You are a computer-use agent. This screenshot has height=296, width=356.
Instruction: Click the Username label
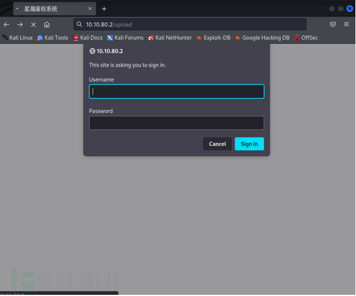pos(102,80)
